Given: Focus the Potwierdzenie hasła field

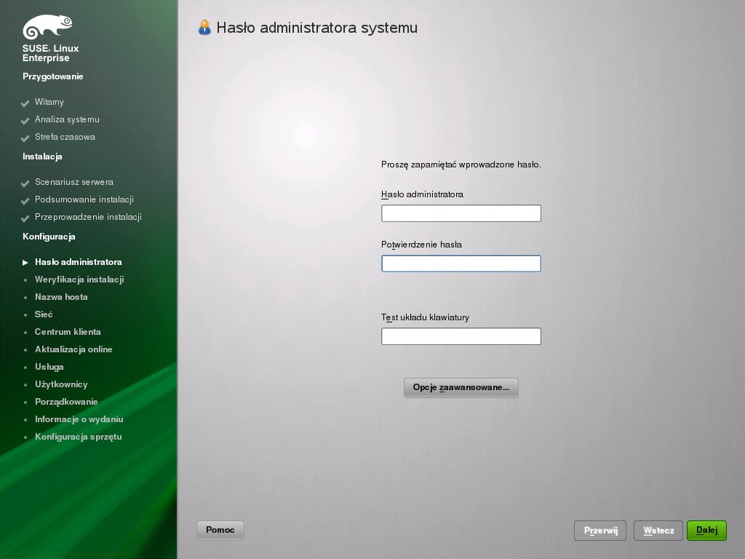Looking at the screenshot, I should 461,263.
